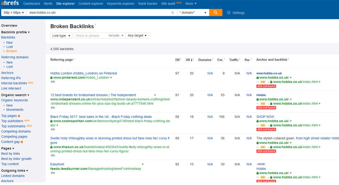Viewport: 339px width, 185px height.
Task: Open Link intersect link
Action: point(11,88)
